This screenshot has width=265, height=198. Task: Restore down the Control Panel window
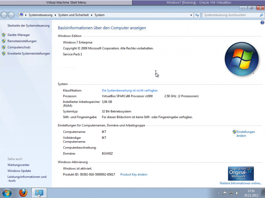pos(251,8)
